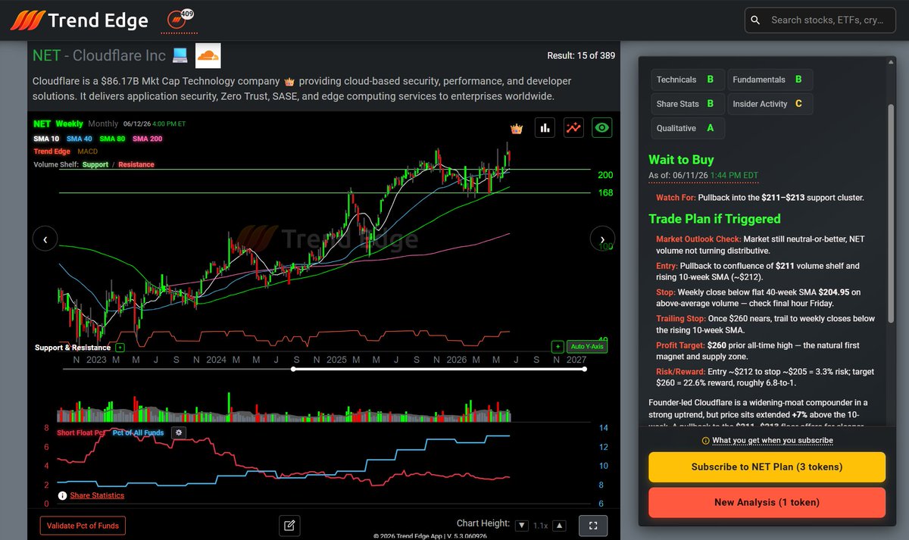Toggle Volume Shelf Resistance lines
909x540 pixels.
pos(136,164)
